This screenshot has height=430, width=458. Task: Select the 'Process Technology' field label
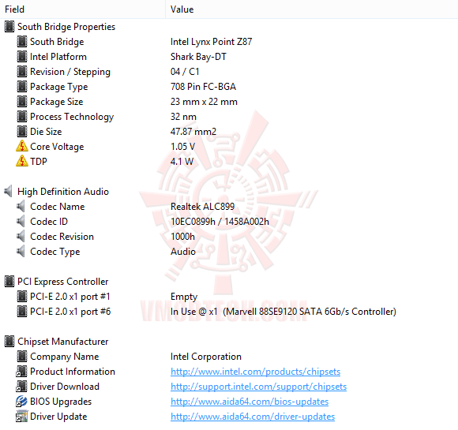tap(72, 117)
